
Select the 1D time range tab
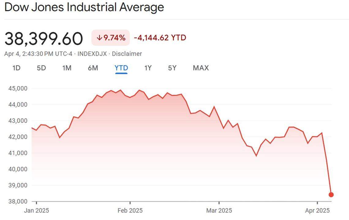click(17, 68)
